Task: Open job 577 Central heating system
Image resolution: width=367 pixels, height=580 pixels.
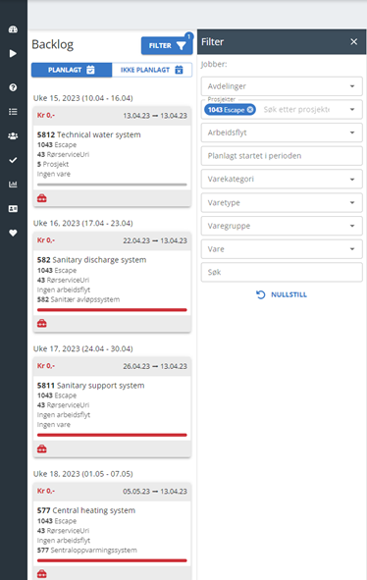Action: point(86,510)
